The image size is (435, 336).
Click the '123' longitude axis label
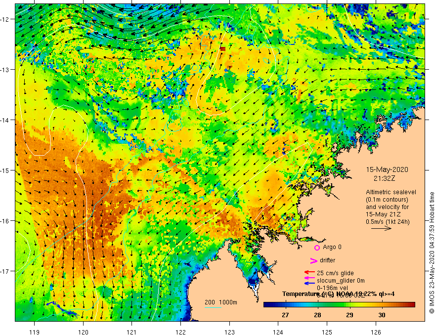(229, 332)
